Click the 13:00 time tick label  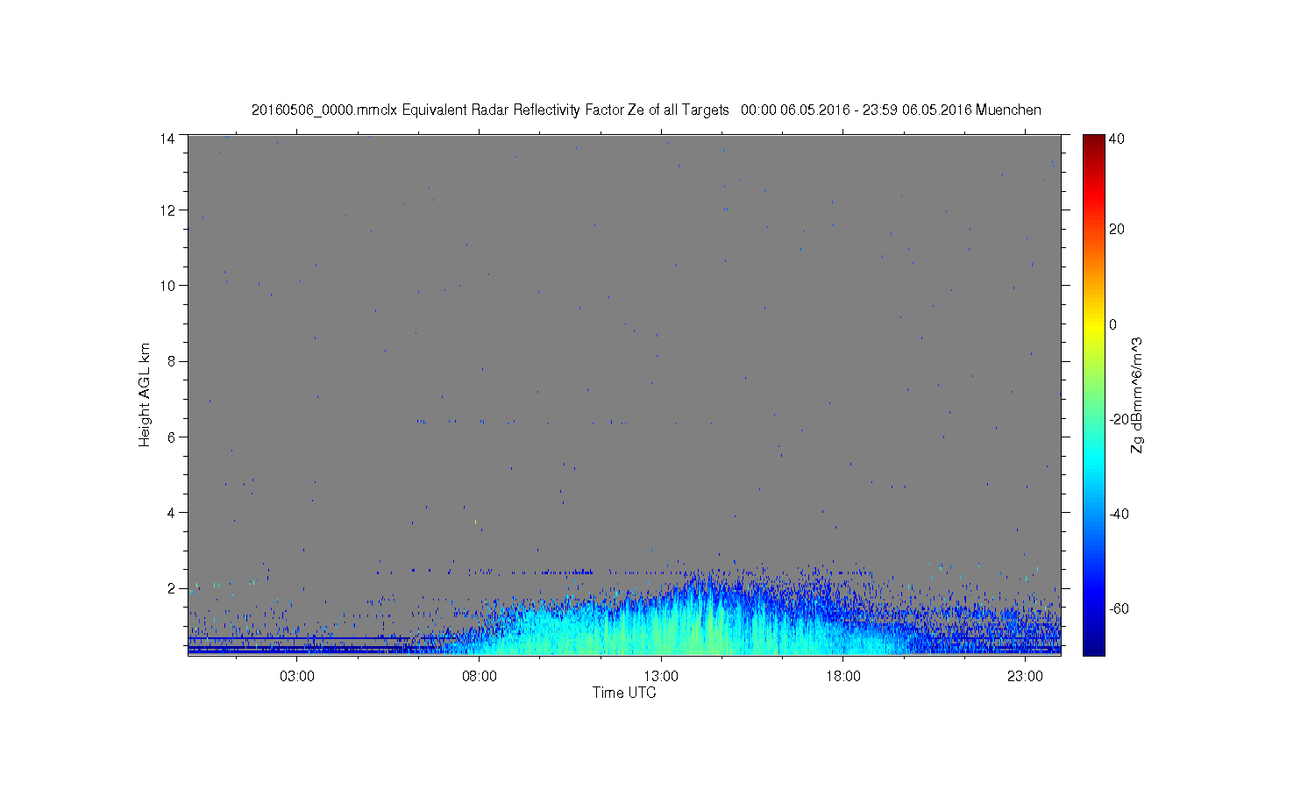click(661, 676)
